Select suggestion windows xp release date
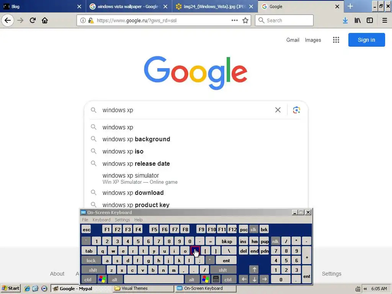The height and width of the screenshot is (294, 392). pos(196,164)
